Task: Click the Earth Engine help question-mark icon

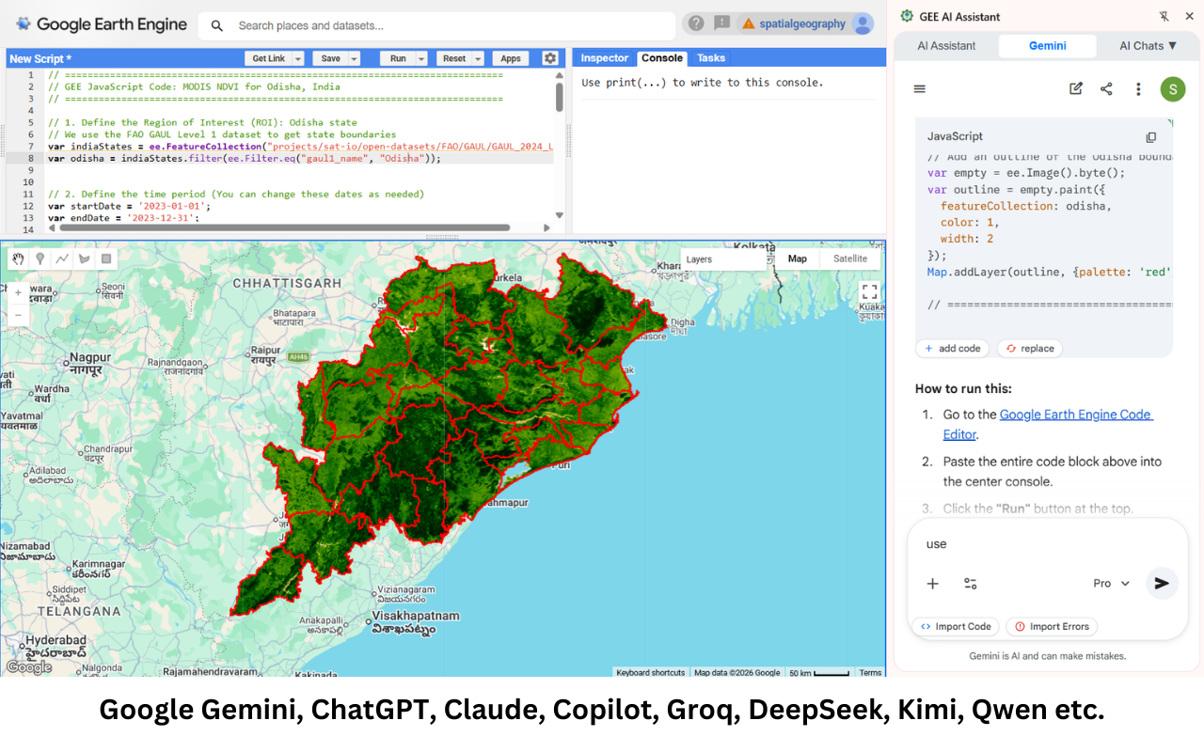Action: [x=696, y=23]
